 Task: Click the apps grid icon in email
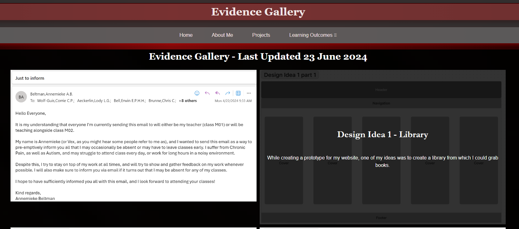pos(238,93)
